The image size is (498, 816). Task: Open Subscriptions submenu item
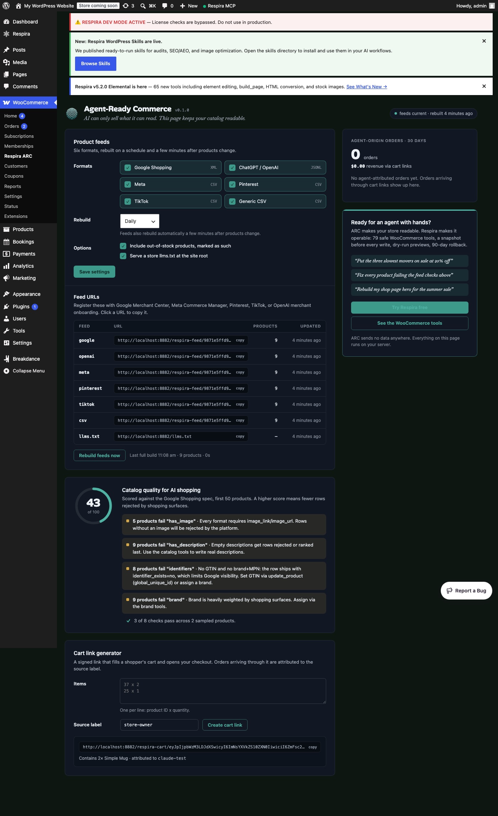(x=19, y=136)
